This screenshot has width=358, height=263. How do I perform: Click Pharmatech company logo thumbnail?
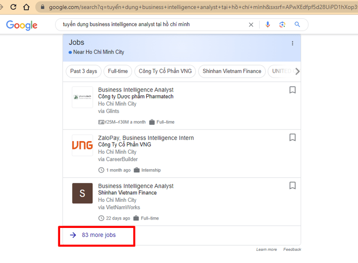[83, 97]
